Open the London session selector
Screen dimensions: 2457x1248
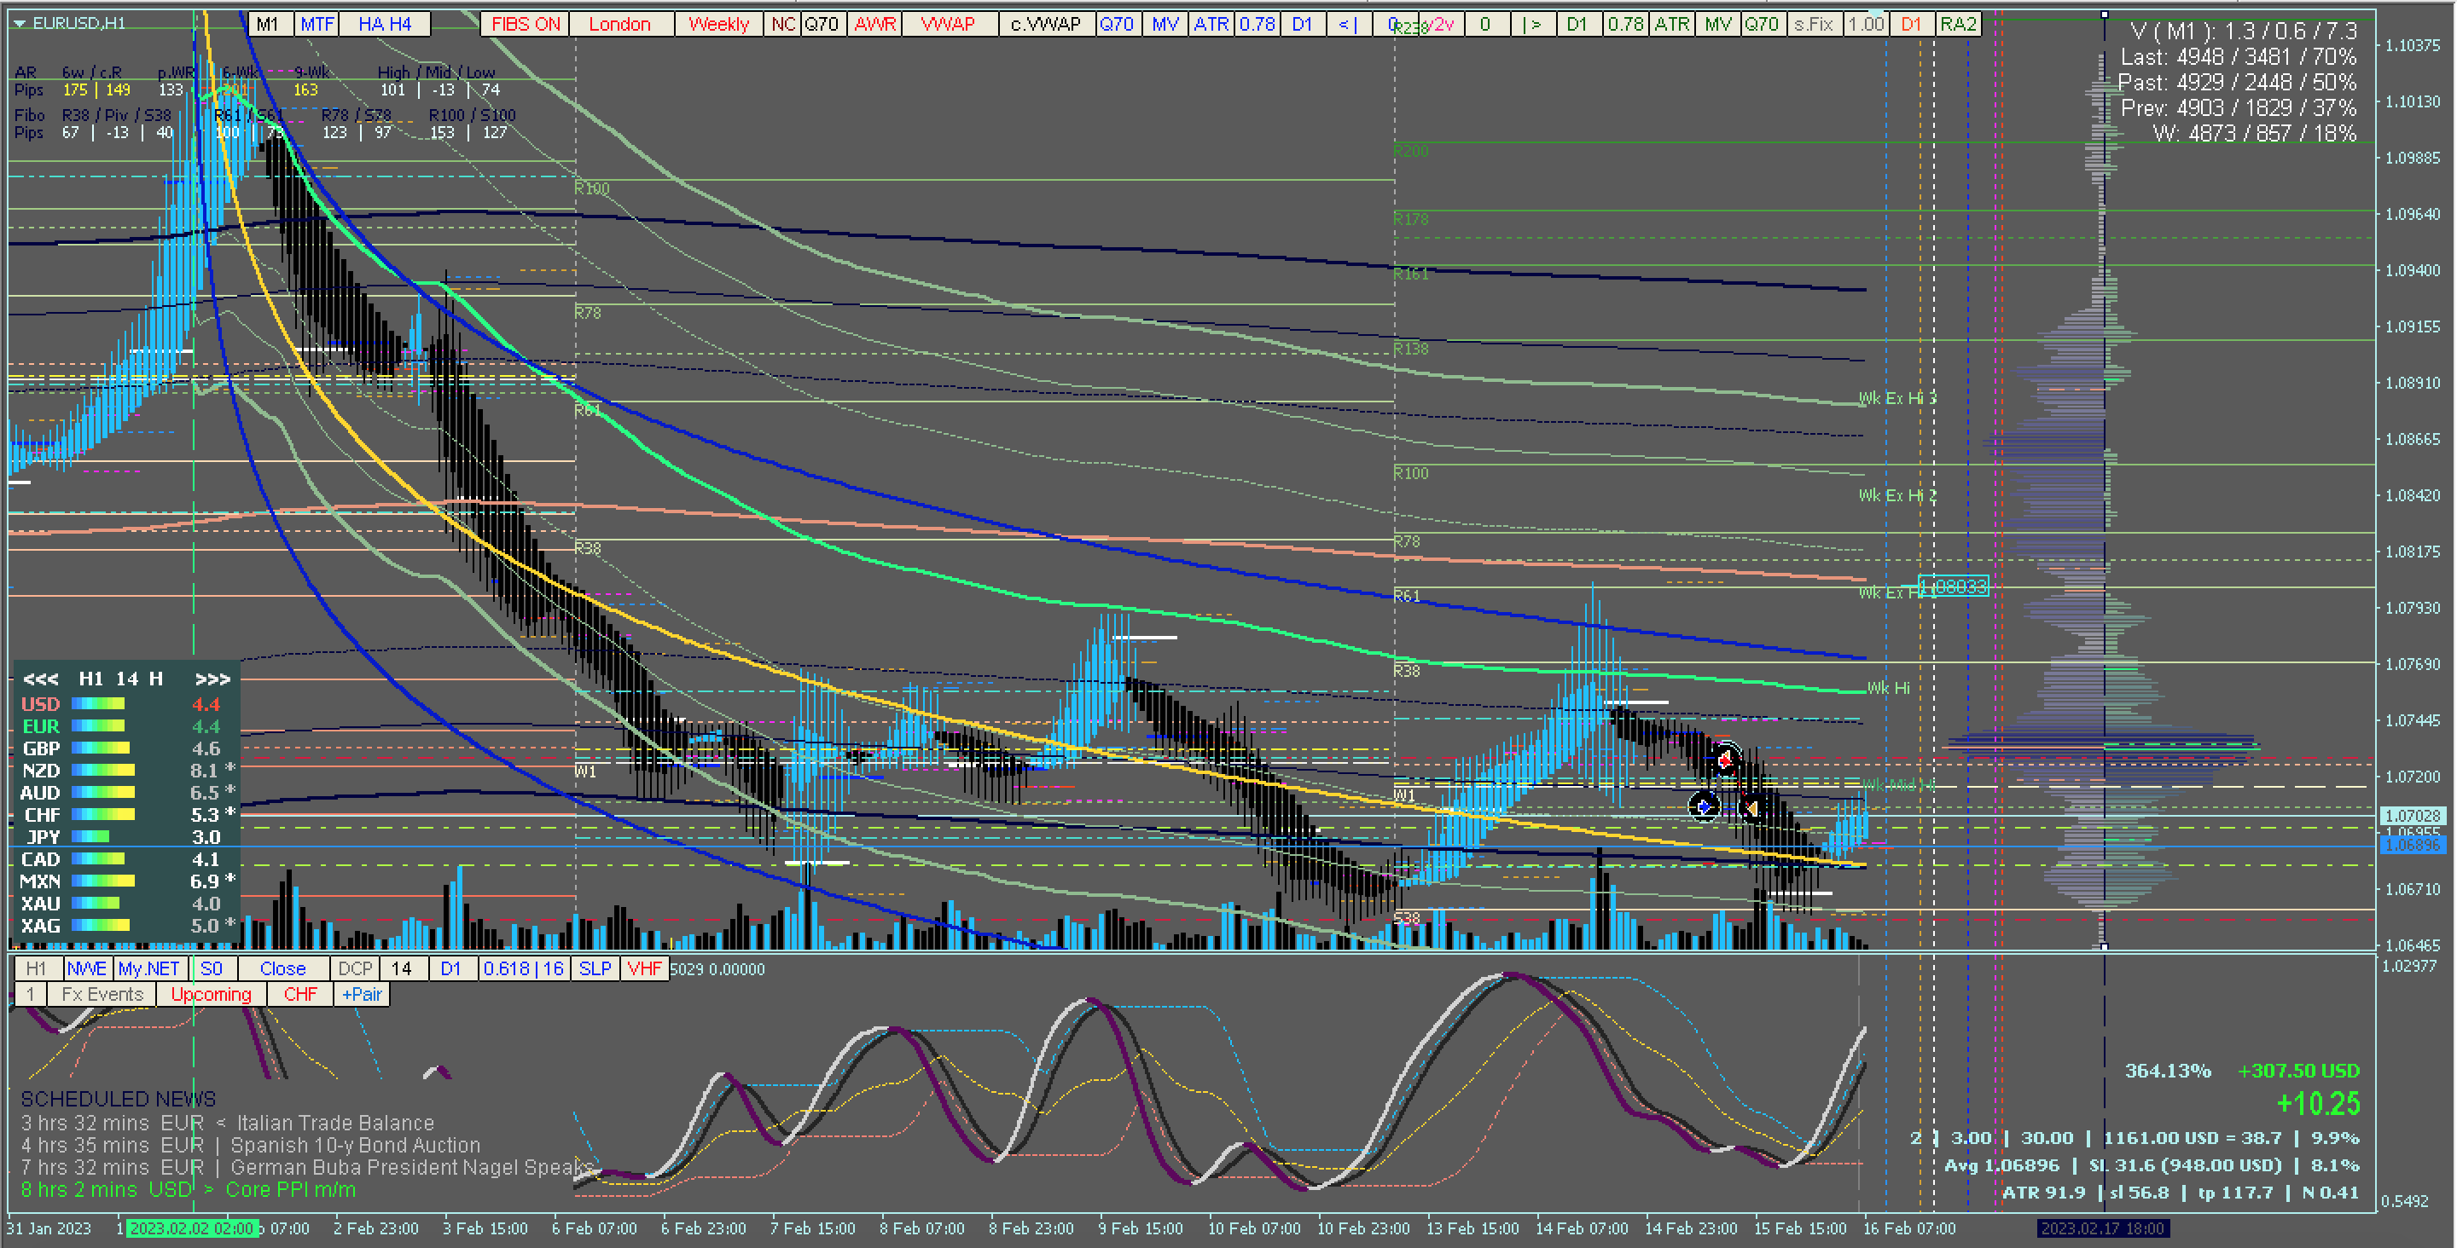point(620,24)
